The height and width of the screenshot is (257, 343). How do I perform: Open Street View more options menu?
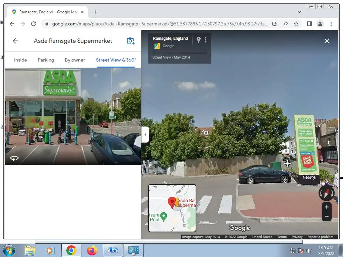coord(206,40)
